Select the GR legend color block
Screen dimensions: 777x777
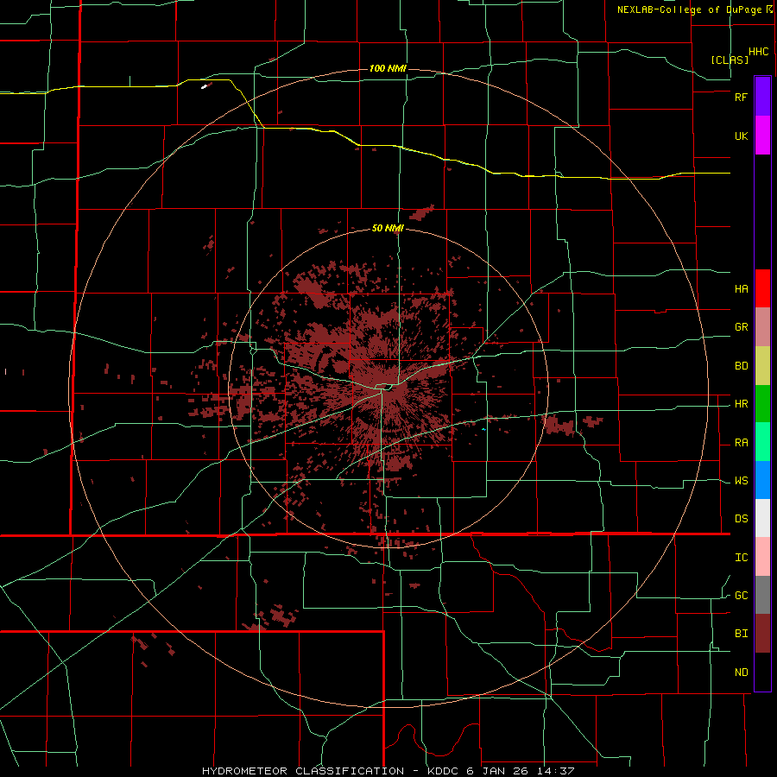[762, 327]
